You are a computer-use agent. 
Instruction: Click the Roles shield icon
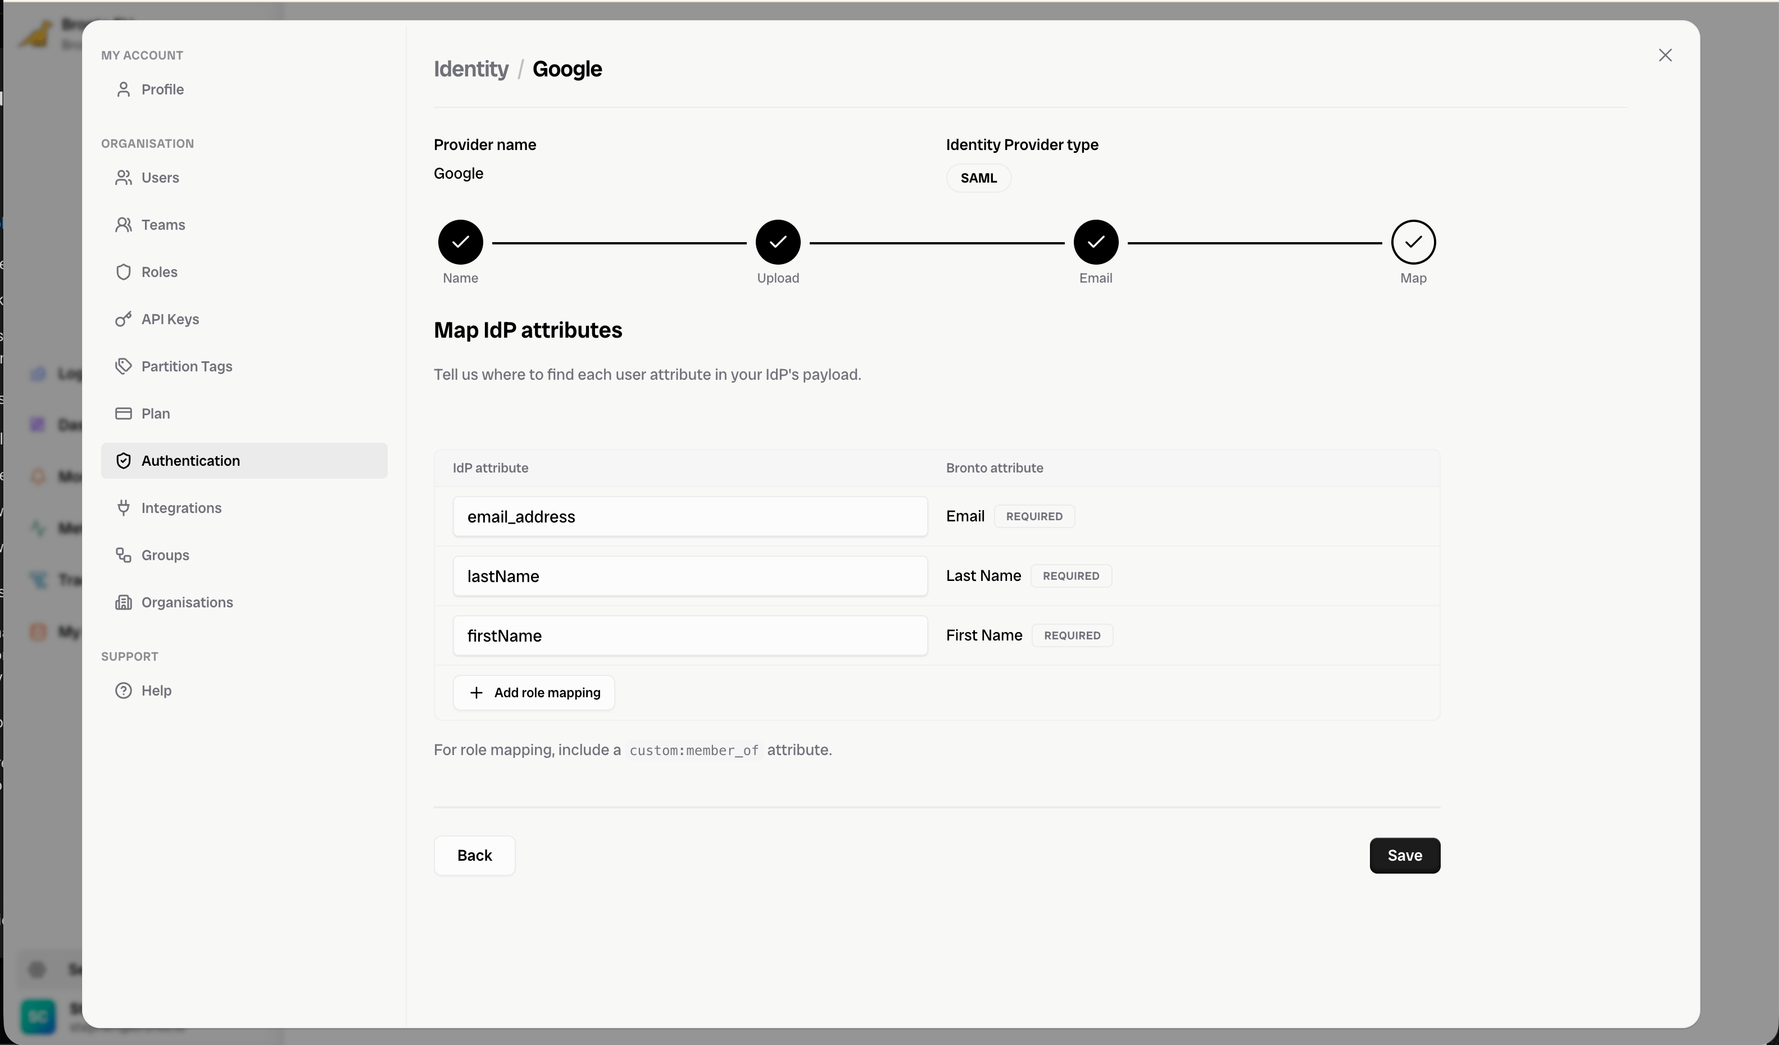tap(124, 272)
